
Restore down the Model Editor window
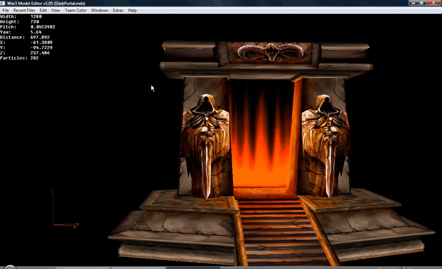[x=422, y=3]
